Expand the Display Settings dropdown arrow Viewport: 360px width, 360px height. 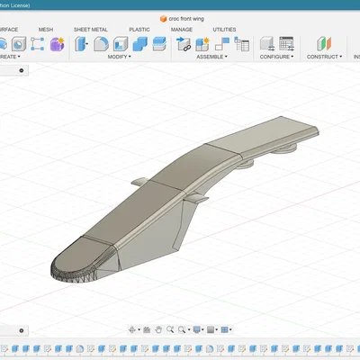point(202,330)
